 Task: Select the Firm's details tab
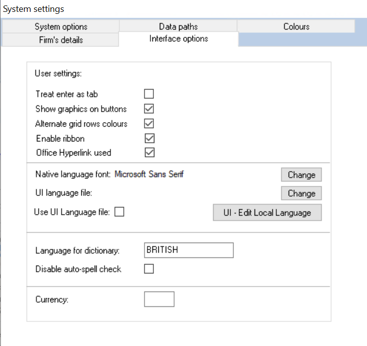click(x=61, y=40)
